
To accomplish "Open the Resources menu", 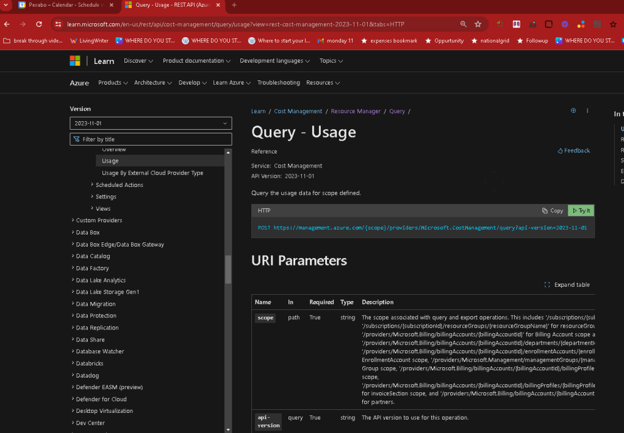I will click(x=323, y=83).
